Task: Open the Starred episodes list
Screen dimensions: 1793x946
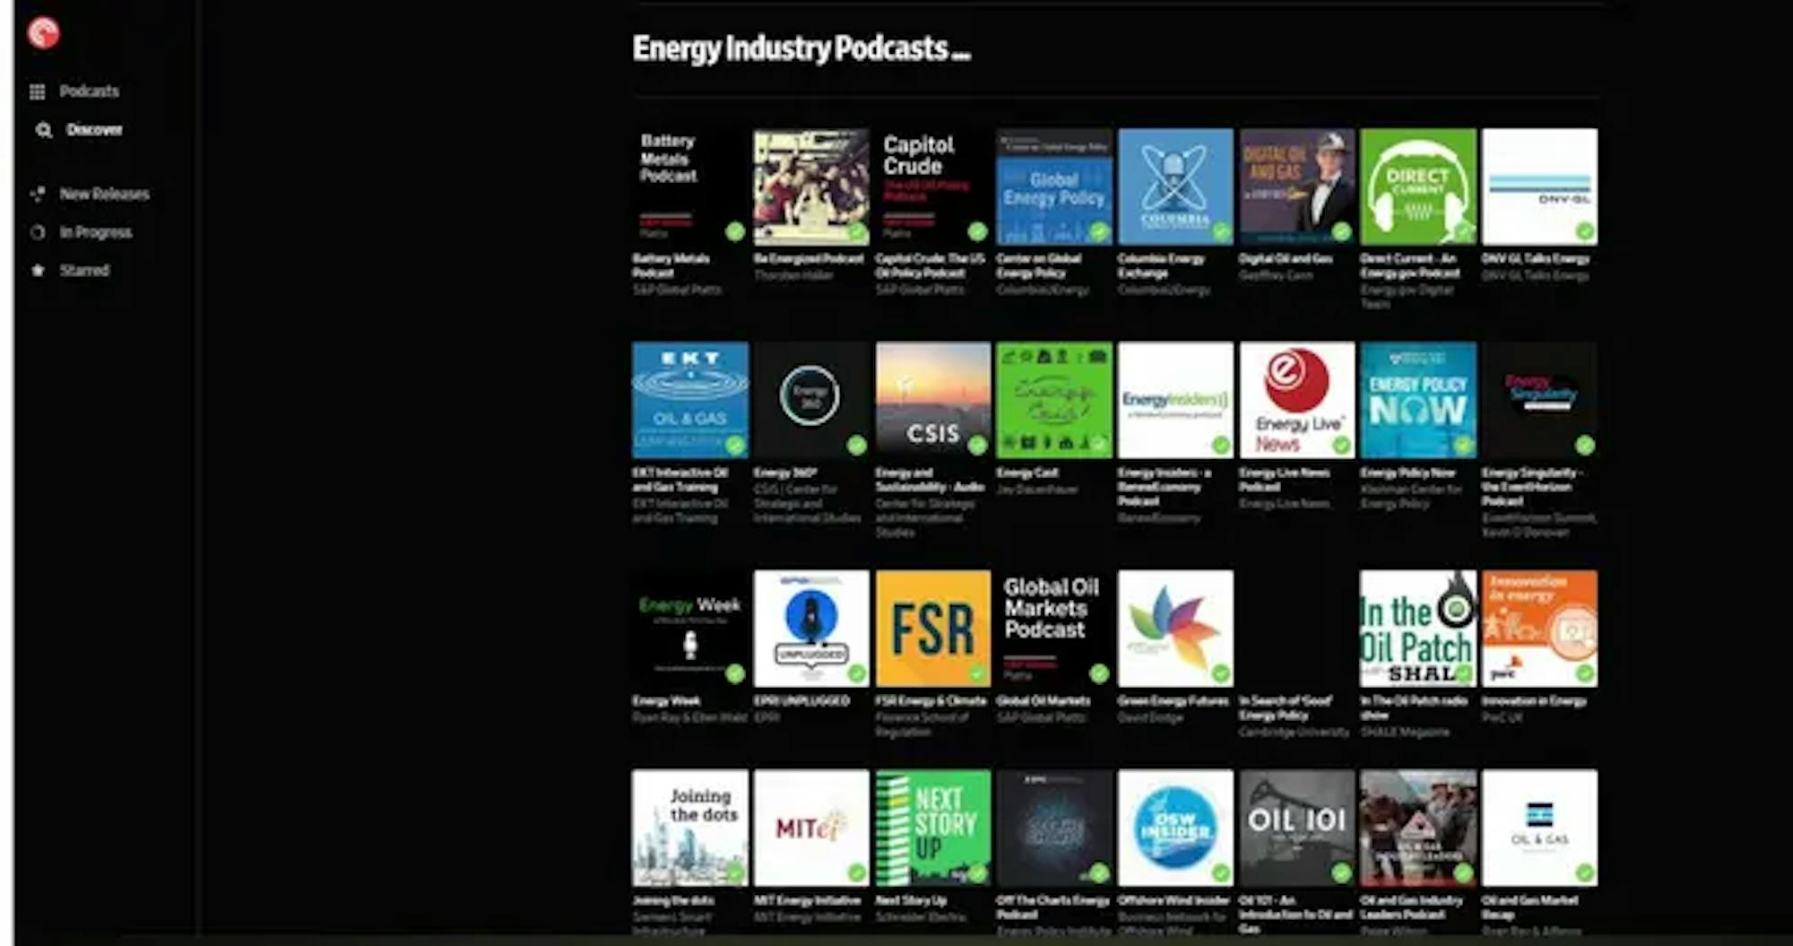Action: 70,270
